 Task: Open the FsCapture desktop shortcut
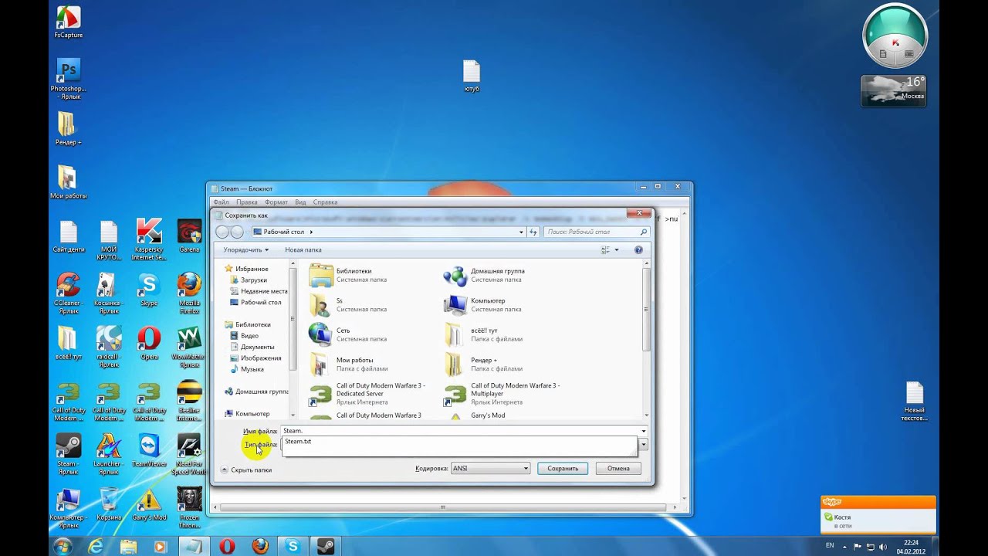tap(68, 22)
